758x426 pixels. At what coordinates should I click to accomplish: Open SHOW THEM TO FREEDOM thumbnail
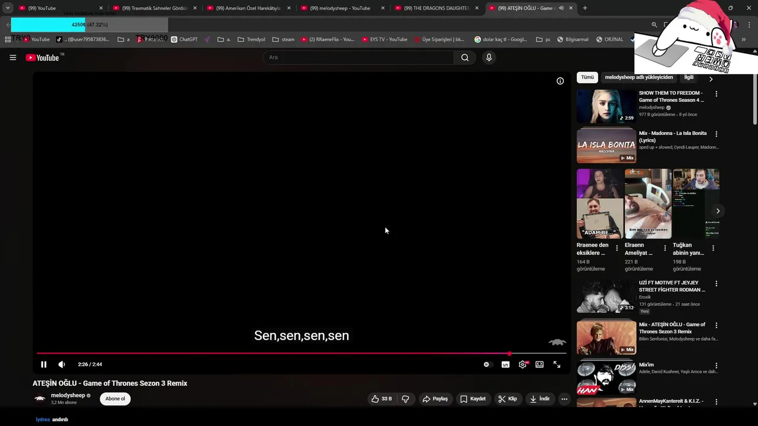(x=606, y=106)
